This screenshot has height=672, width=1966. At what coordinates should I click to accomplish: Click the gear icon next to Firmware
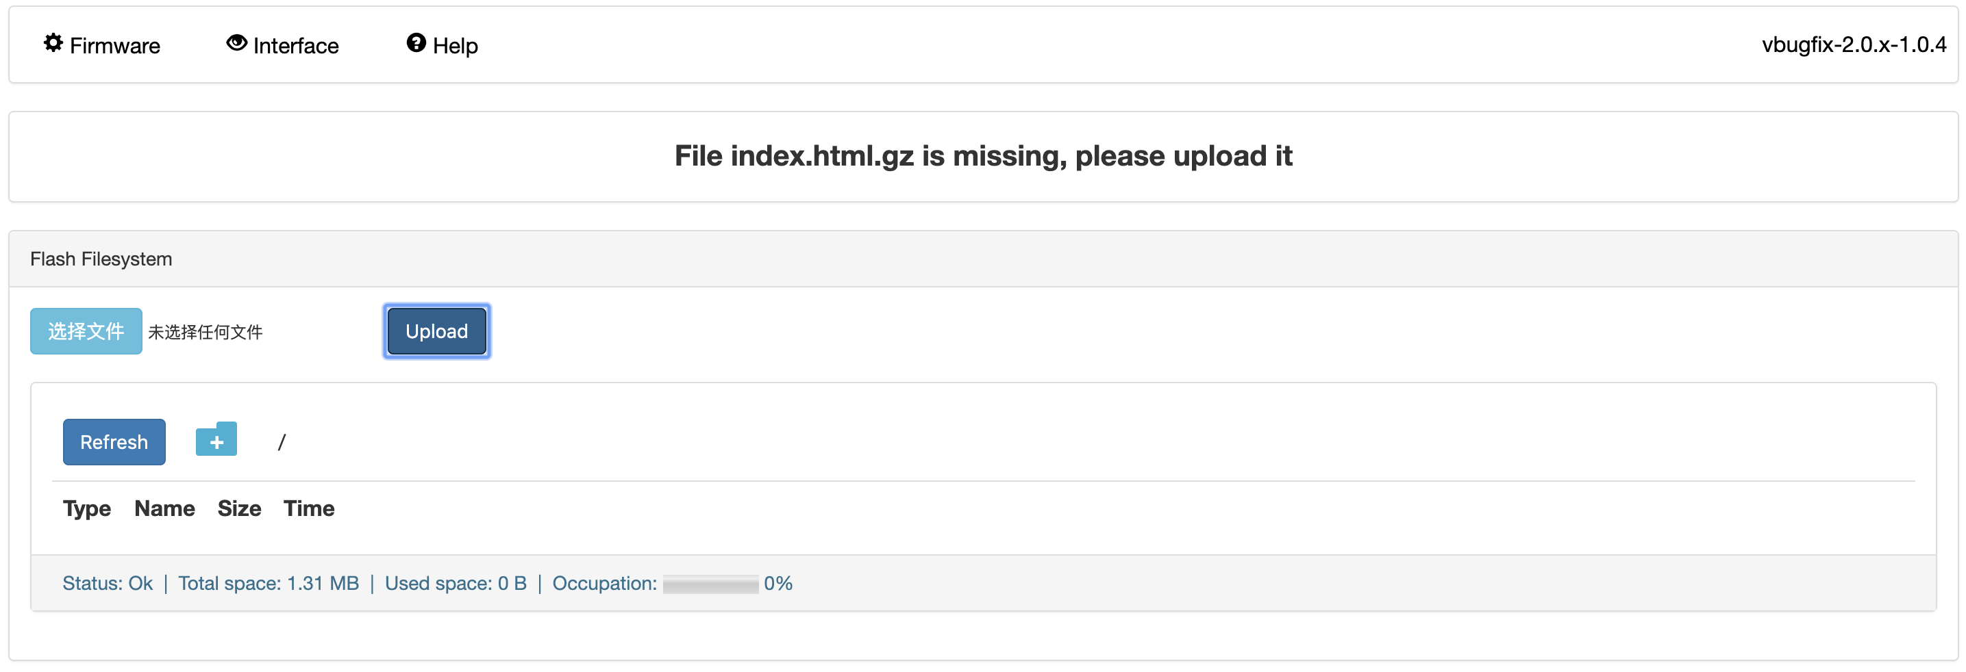coord(53,44)
